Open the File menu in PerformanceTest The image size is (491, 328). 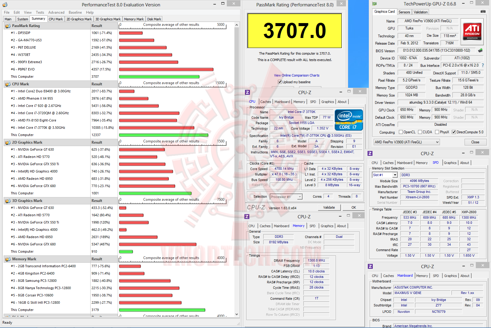7,12
